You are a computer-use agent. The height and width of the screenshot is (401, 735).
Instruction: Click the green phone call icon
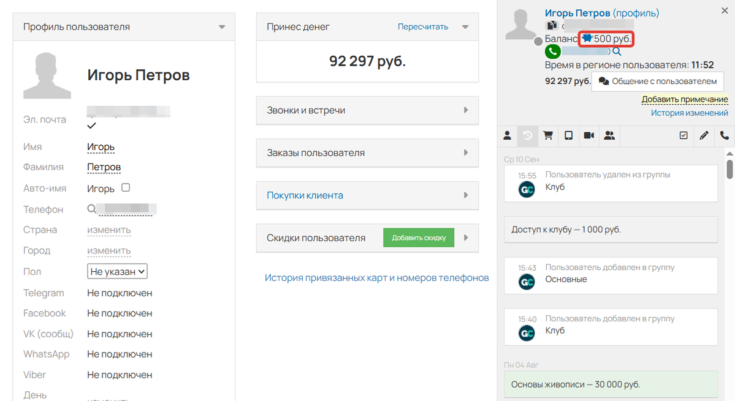[553, 52]
